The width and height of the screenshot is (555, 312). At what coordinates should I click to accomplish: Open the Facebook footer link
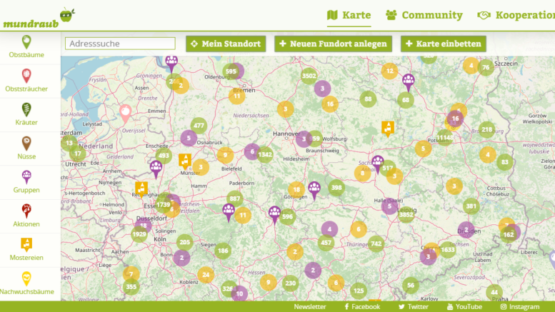click(362, 306)
